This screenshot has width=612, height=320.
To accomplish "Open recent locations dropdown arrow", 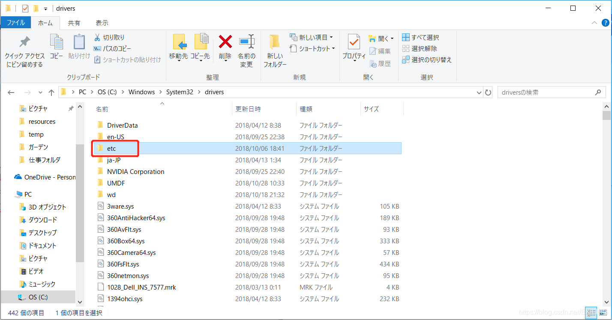I will click(x=40, y=92).
